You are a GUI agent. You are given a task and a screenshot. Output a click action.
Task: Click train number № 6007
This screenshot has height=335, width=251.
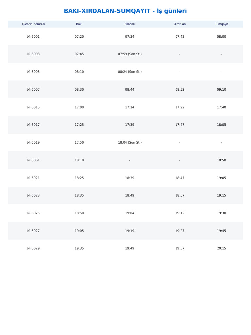[33, 90]
